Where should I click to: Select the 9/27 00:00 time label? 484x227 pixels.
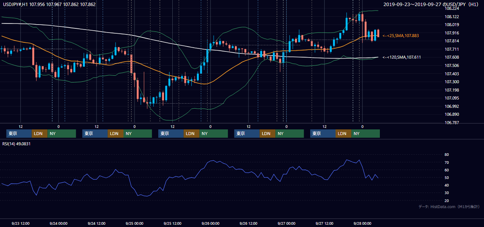tap(286, 223)
